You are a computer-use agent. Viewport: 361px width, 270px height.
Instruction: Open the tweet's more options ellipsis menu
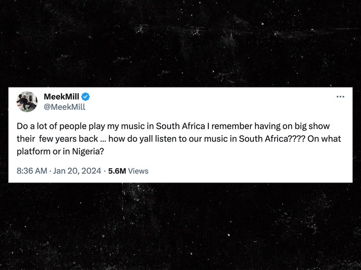click(340, 96)
